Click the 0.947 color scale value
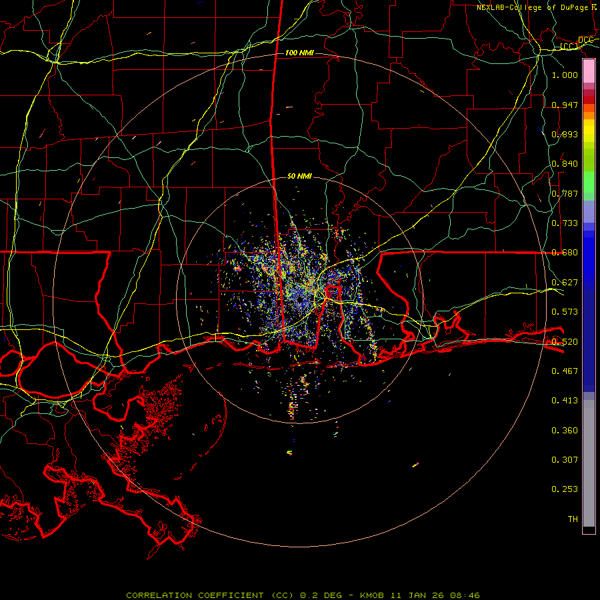The image size is (600, 600). (x=565, y=105)
